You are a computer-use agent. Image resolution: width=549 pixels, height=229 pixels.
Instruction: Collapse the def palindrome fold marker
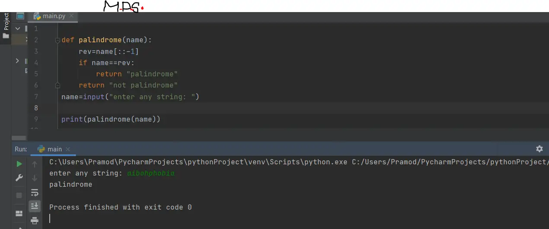57,40
